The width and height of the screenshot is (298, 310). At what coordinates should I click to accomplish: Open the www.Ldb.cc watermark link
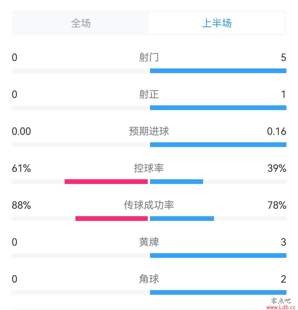[x=281, y=307]
